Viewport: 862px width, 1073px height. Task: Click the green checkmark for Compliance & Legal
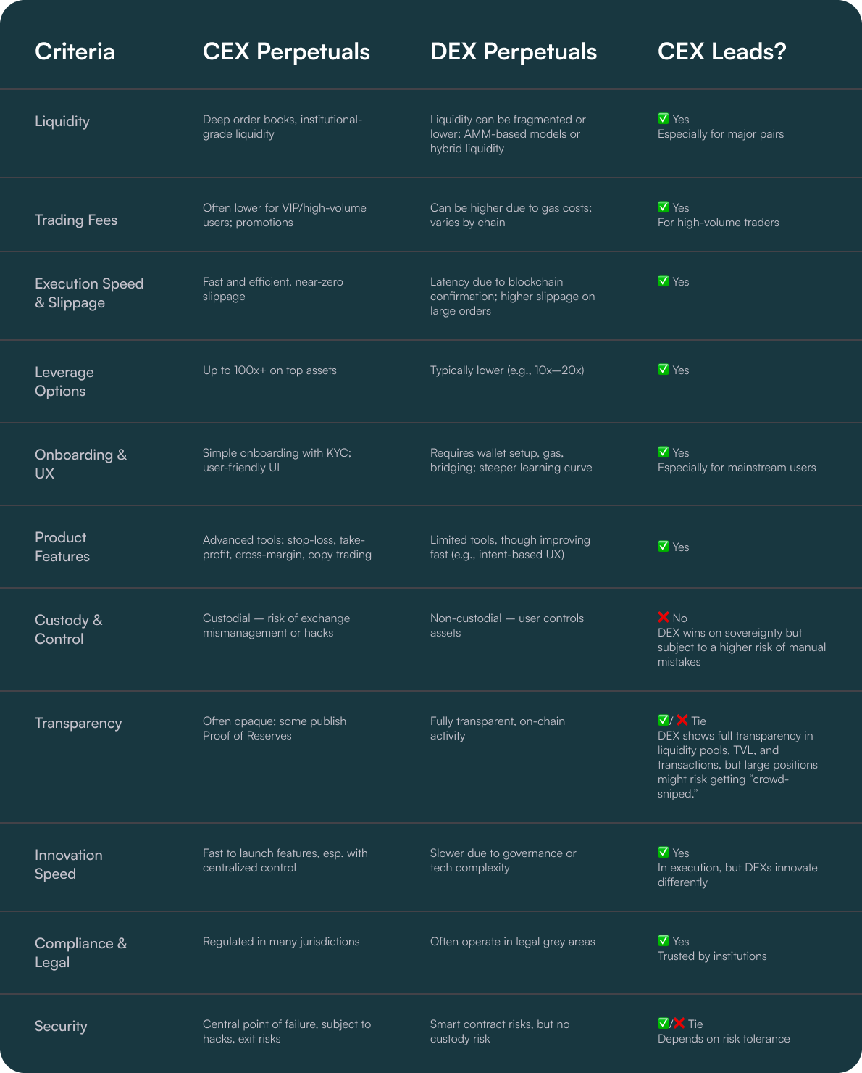(663, 941)
